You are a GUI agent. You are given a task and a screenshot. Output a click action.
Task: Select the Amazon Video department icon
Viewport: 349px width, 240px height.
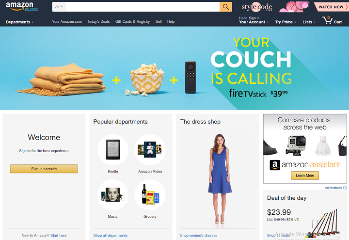pos(150,150)
